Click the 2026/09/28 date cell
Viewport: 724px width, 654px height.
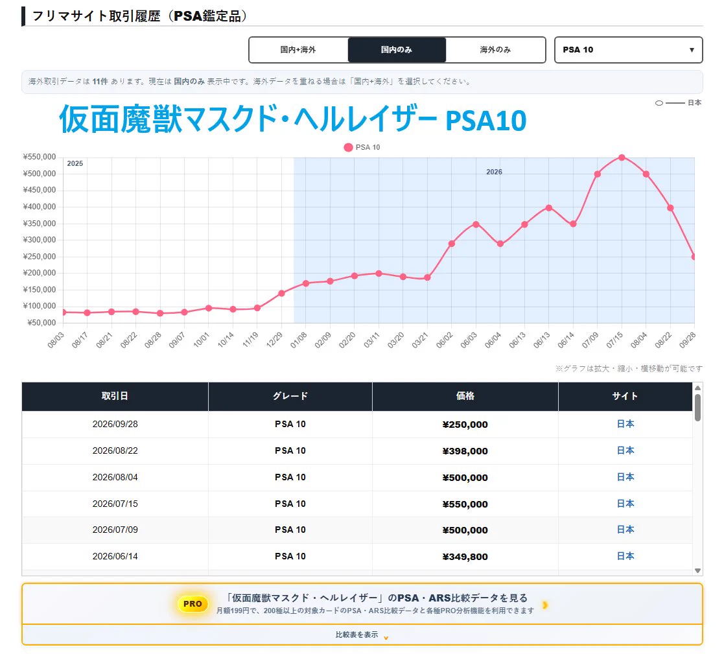click(x=115, y=424)
